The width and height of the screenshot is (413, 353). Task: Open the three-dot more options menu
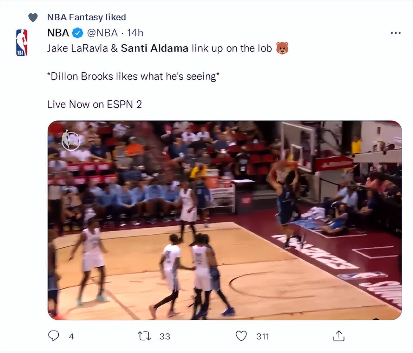395,33
